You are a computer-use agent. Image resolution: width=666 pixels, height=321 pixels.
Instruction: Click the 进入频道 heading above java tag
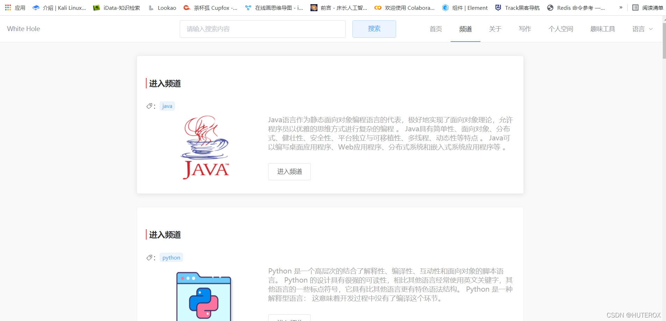(165, 83)
